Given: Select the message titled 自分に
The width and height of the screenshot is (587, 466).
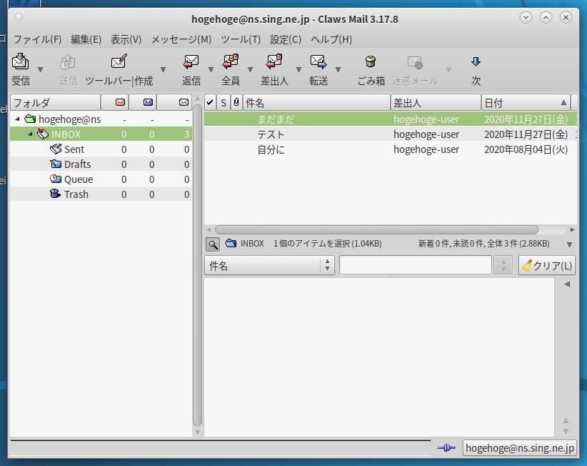Looking at the screenshot, I should coord(391,149).
